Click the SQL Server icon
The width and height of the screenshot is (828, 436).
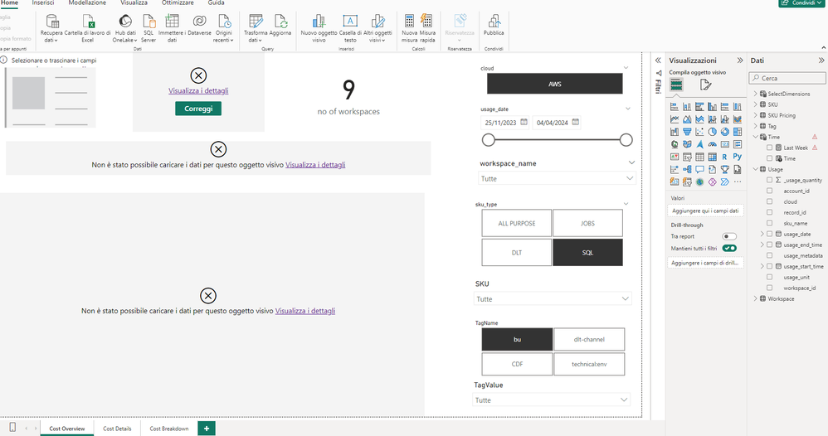(x=149, y=22)
